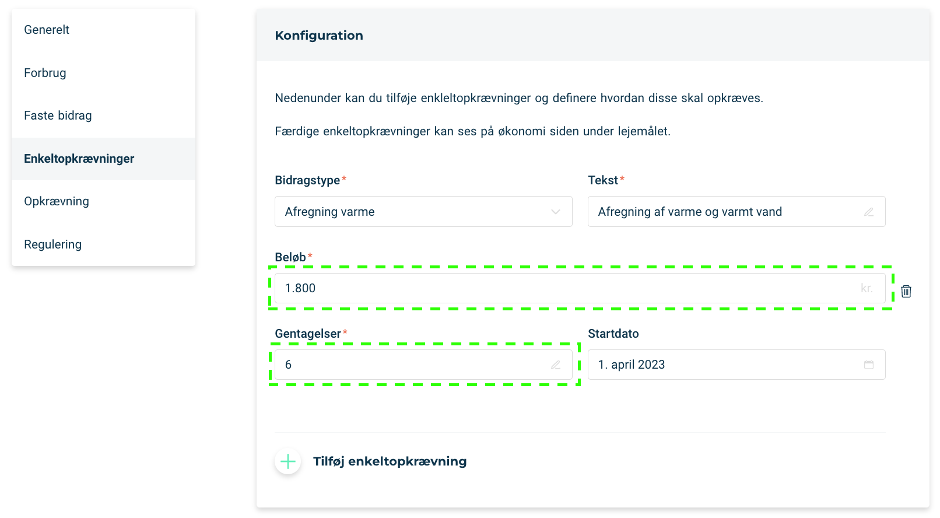Open the Afregning varme dropdown
940x518 pixels.
coord(423,212)
